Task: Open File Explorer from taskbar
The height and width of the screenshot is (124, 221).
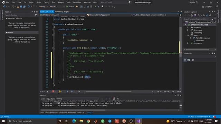Action: click(x=81, y=121)
